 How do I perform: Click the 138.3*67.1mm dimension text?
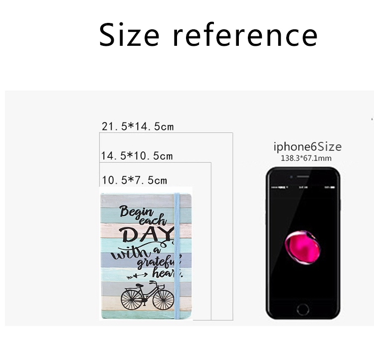(306, 158)
